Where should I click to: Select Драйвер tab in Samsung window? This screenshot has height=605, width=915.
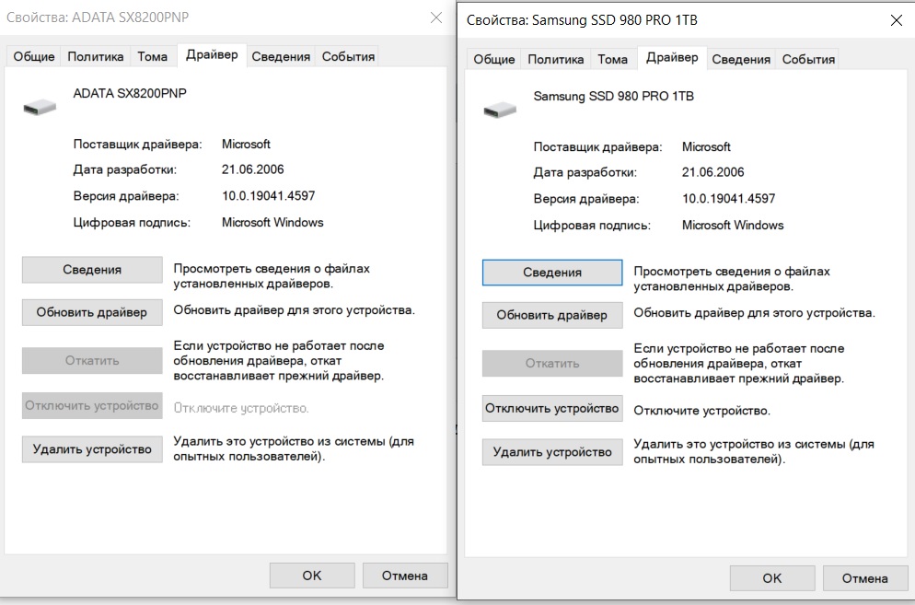(x=672, y=58)
